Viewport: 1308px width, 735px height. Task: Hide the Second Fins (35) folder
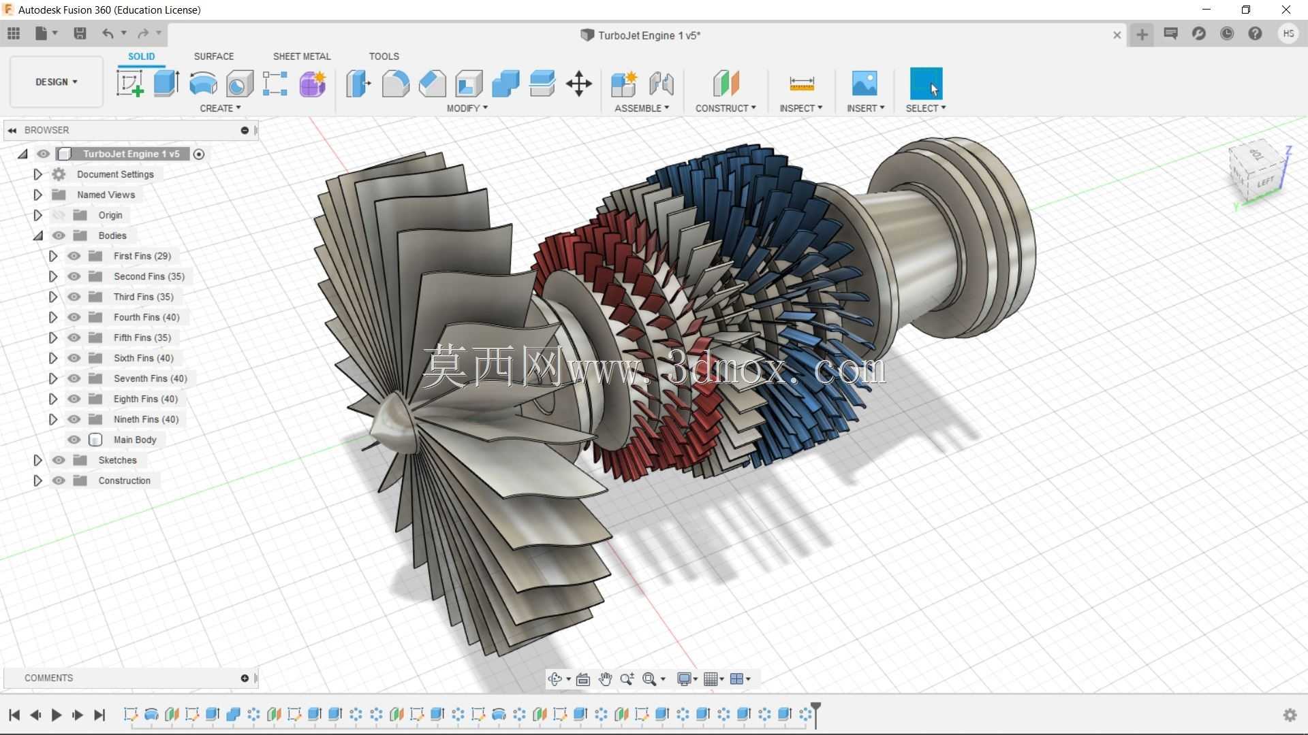[x=74, y=276]
